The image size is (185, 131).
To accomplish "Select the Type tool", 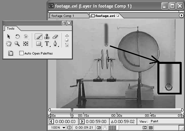I will [x=47, y=44].
